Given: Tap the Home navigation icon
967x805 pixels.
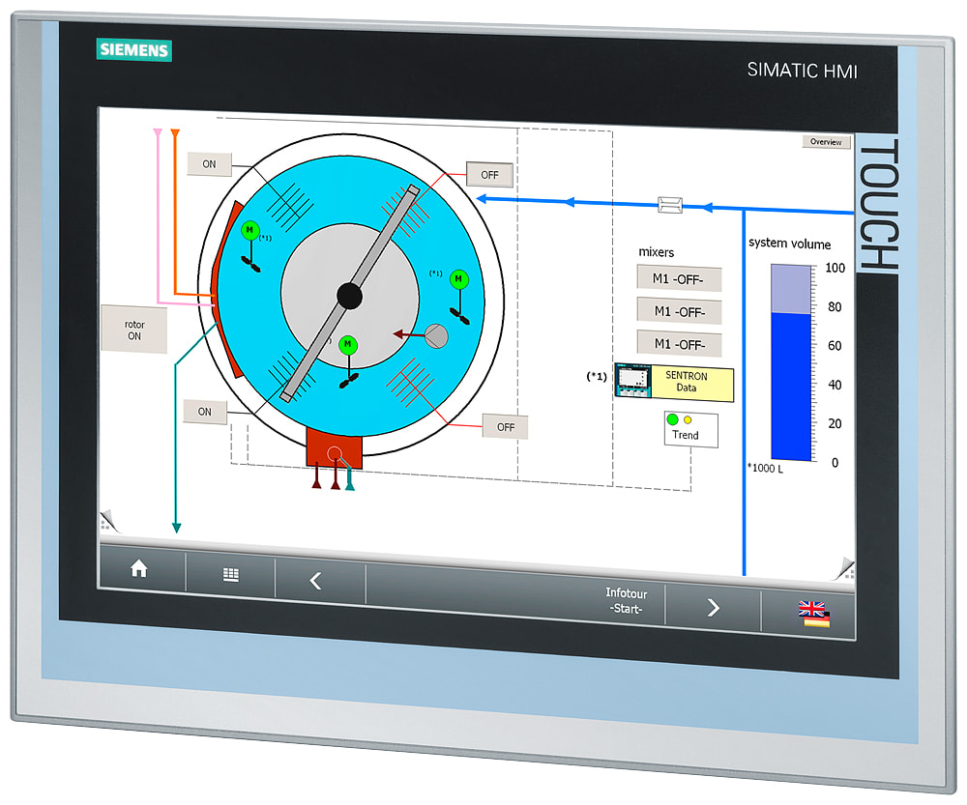Looking at the screenshot, I should tap(138, 570).
